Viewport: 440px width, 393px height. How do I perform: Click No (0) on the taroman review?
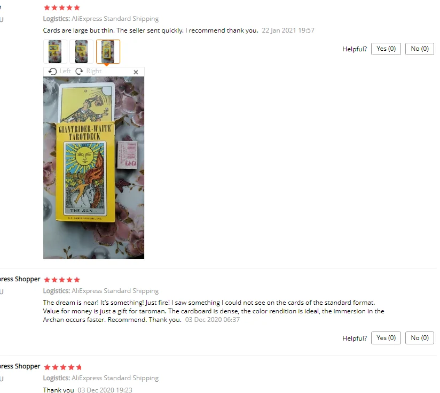[x=420, y=338]
